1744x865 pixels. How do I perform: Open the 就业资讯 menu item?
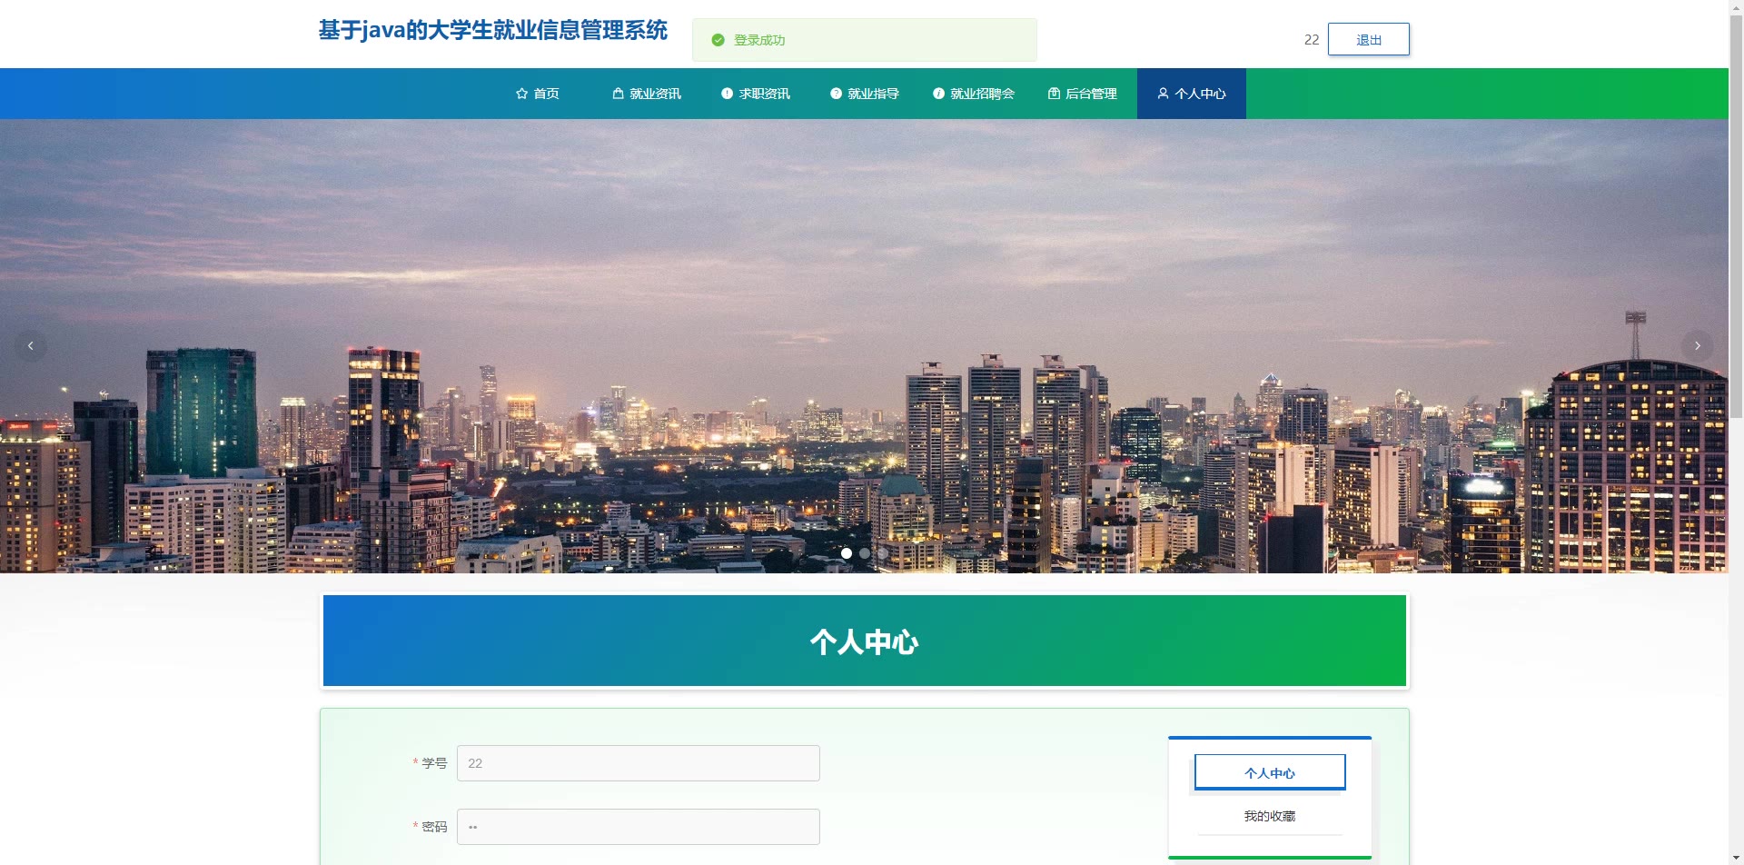coord(647,94)
